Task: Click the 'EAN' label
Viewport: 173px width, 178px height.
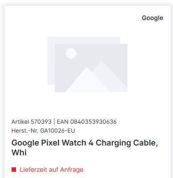Action: tap(62, 122)
